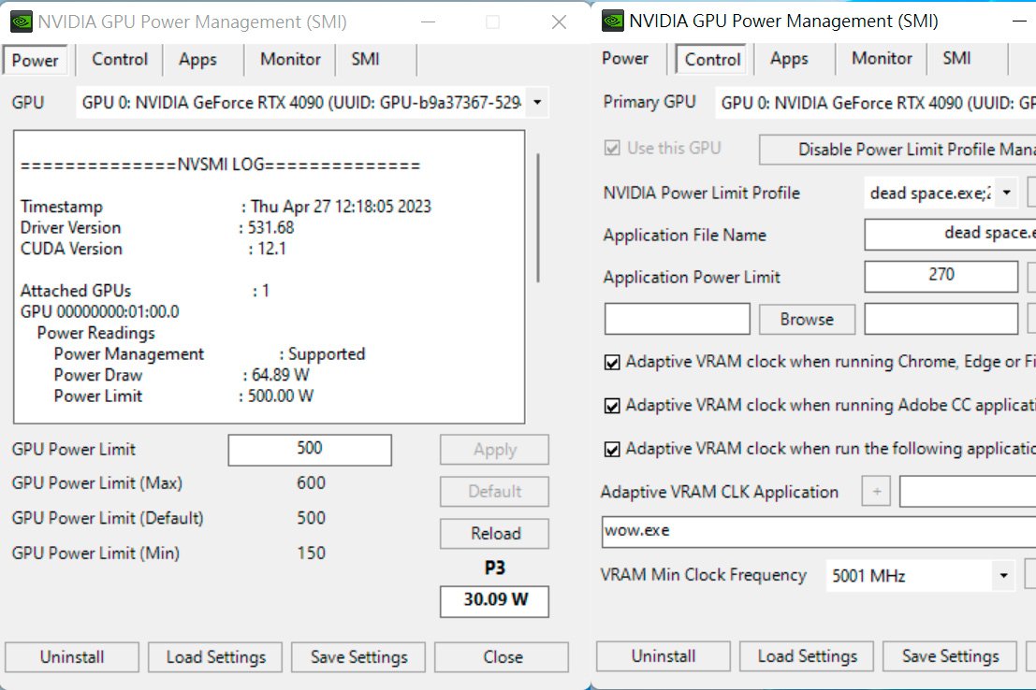Click the GPU Power Limit (Max) value 600
Screen dimensions: 1036x690
(x=311, y=483)
